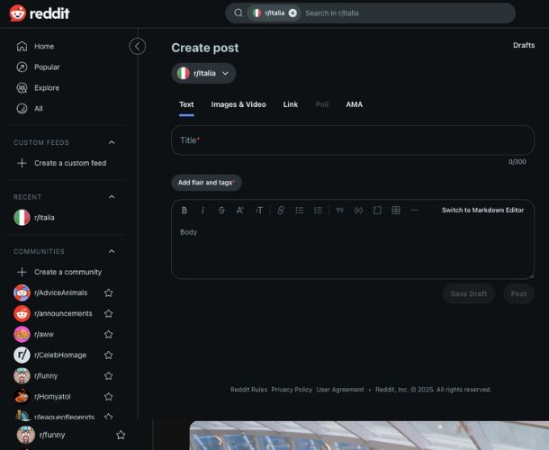Collapse the Communities section
The width and height of the screenshot is (549, 450).
pos(112,251)
